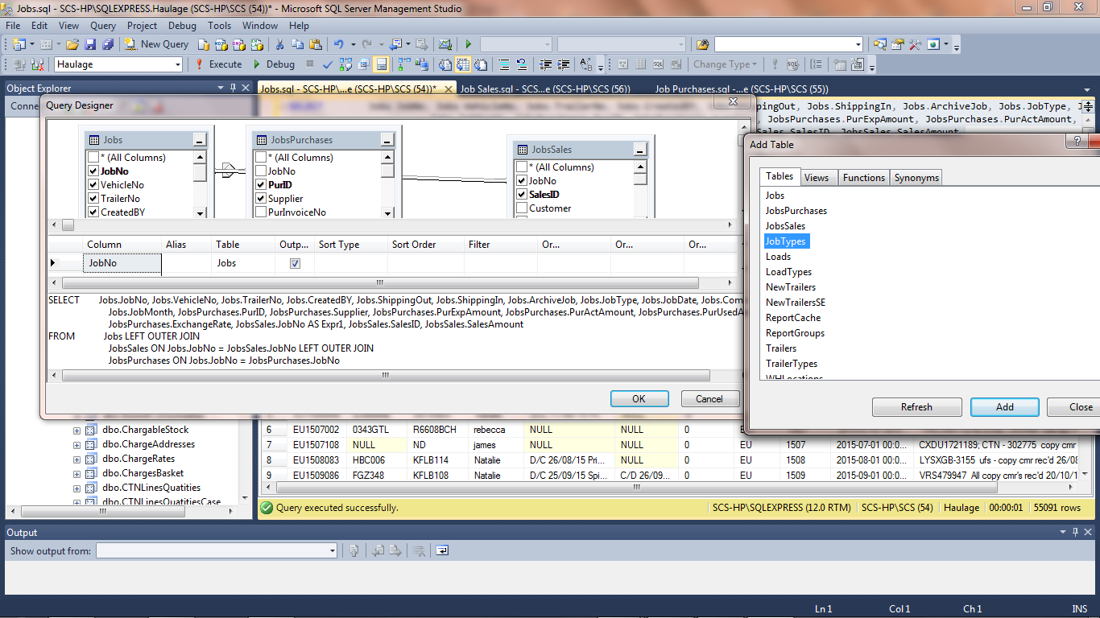This screenshot has width=1100, height=618.
Task: Click the SQL text pane horizontal scrollbar
Action: [386, 376]
